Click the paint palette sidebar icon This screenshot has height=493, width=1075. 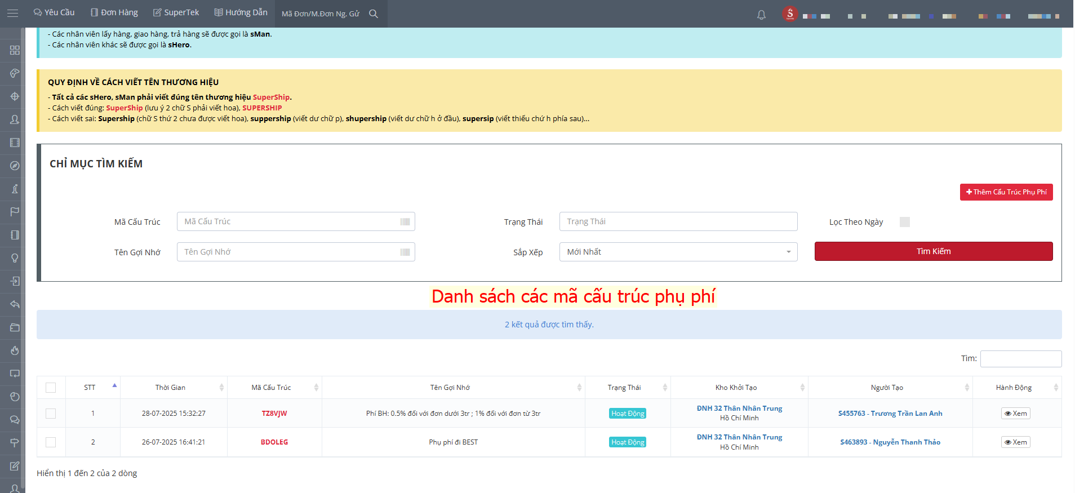pos(15,73)
